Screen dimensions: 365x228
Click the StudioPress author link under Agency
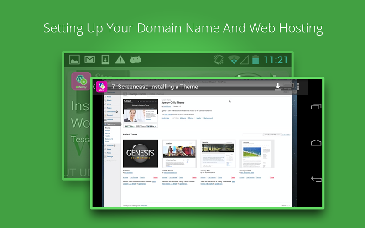[x=167, y=106]
